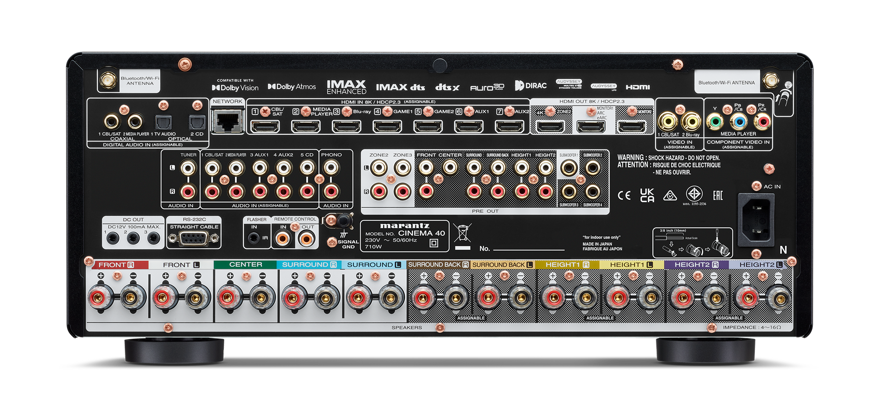Select the PHONO left channel input jack

click(331, 167)
